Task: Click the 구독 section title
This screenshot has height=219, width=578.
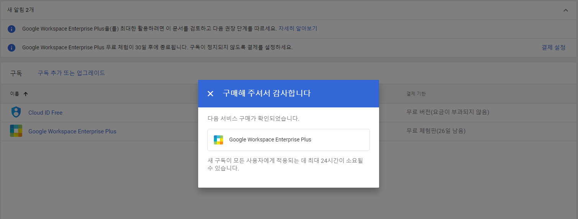Action: pos(16,73)
